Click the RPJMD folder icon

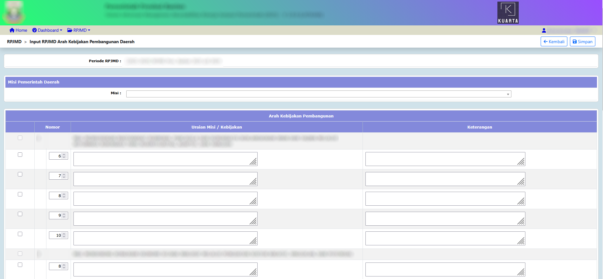pyautogui.click(x=70, y=30)
